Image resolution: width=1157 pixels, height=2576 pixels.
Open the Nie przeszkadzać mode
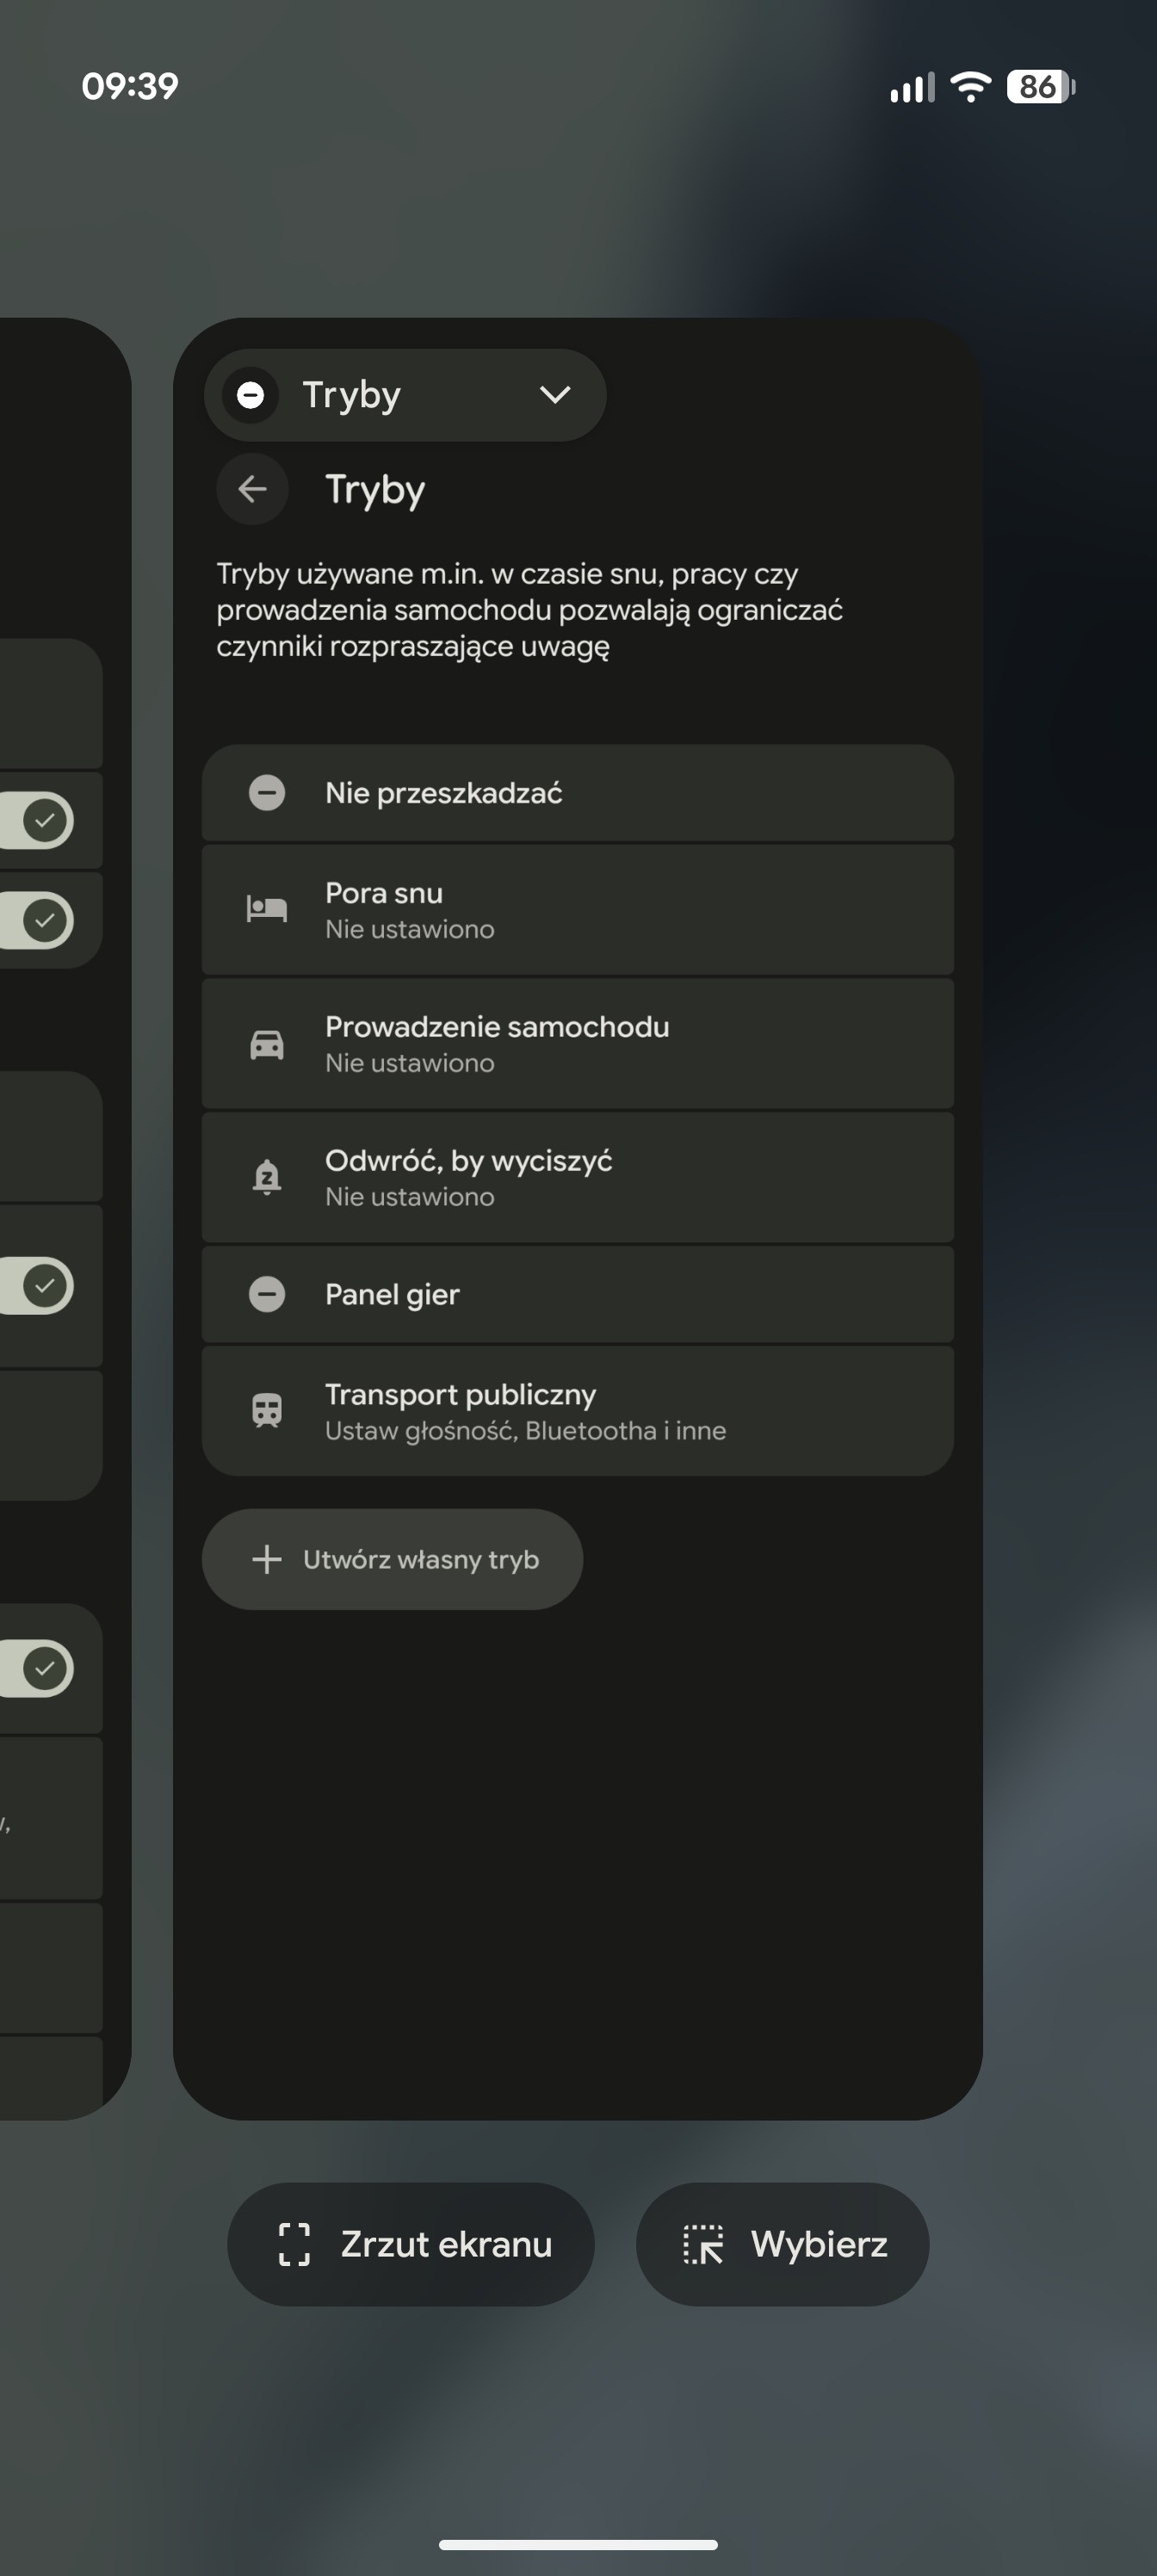578,793
